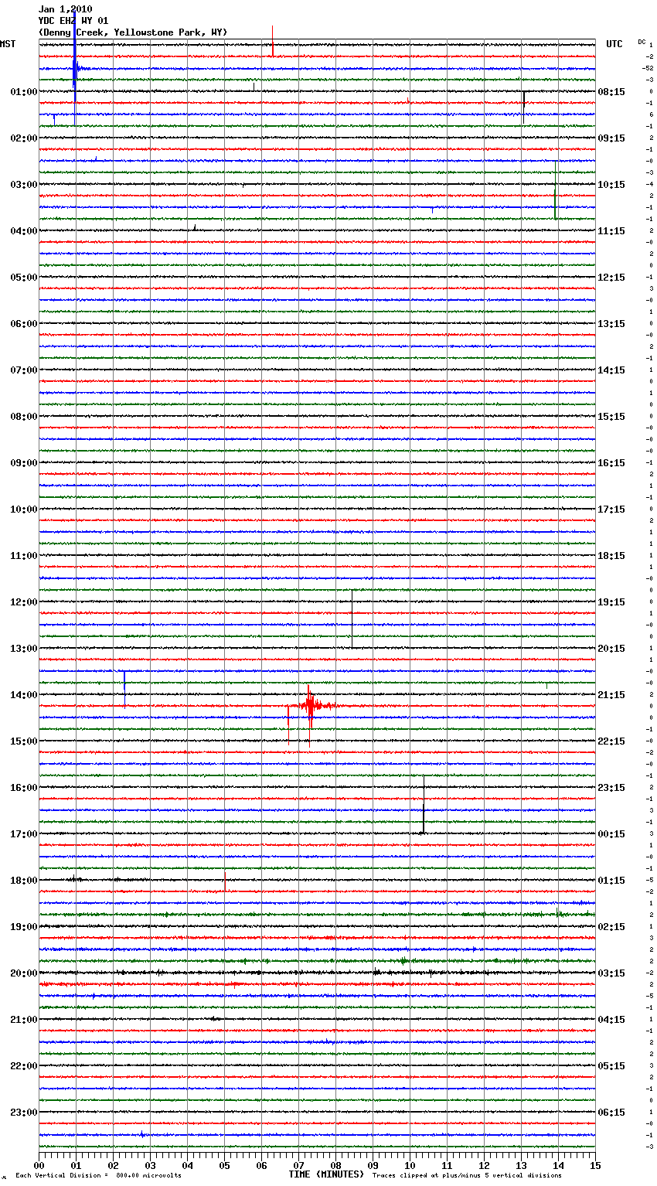Click the '21:00' MST time label

point(24,1020)
